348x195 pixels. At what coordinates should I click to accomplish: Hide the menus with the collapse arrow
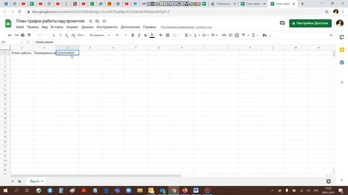(331, 35)
